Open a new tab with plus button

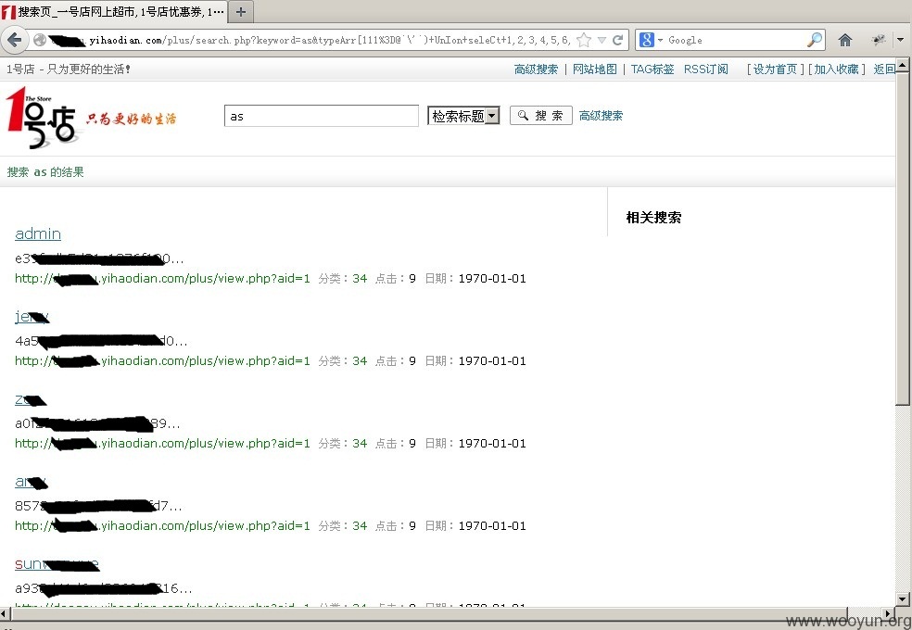(x=241, y=12)
